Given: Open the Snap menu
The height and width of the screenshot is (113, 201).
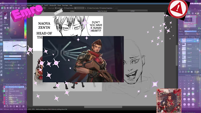Looking at the screenshot, I should click(x=29, y=5).
